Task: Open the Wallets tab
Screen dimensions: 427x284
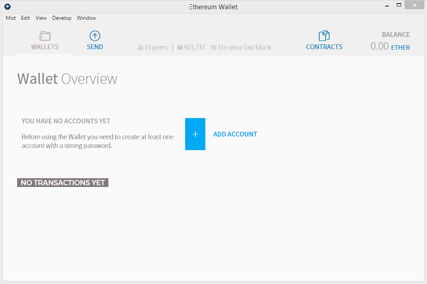Action: [x=45, y=41]
